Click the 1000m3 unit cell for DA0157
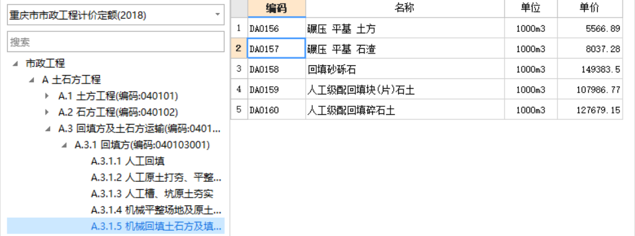The height and width of the screenshot is (236, 635). pyautogui.click(x=531, y=49)
